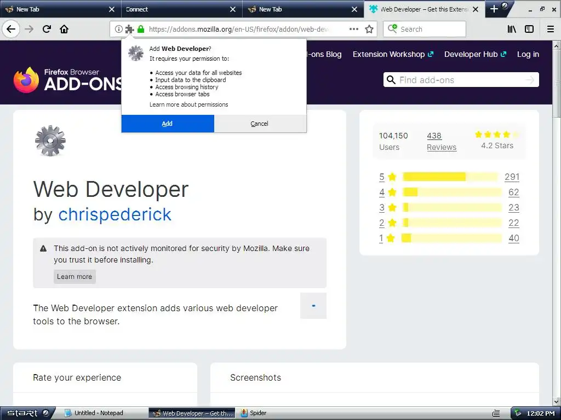Image resolution: width=561 pixels, height=420 pixels.
Task: Click the URL address bar text
Action: pyautogui.click(x=239, y=30)
